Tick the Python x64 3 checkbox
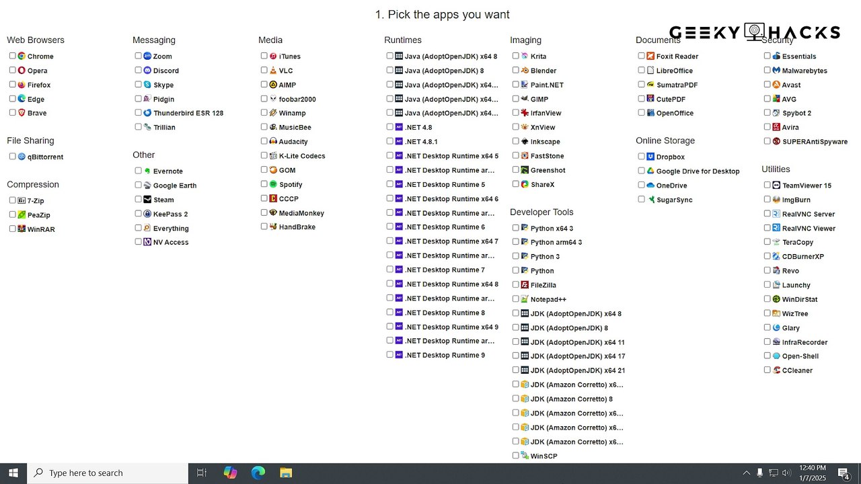Viewport: 861px width, 484px height. click(516, 228)
